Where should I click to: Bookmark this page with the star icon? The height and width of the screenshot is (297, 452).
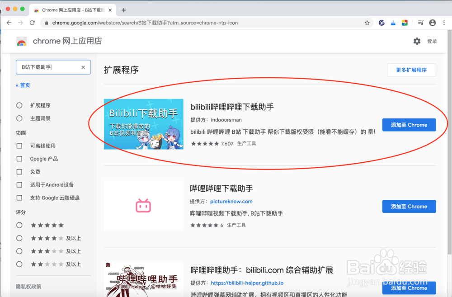(367, 23)
